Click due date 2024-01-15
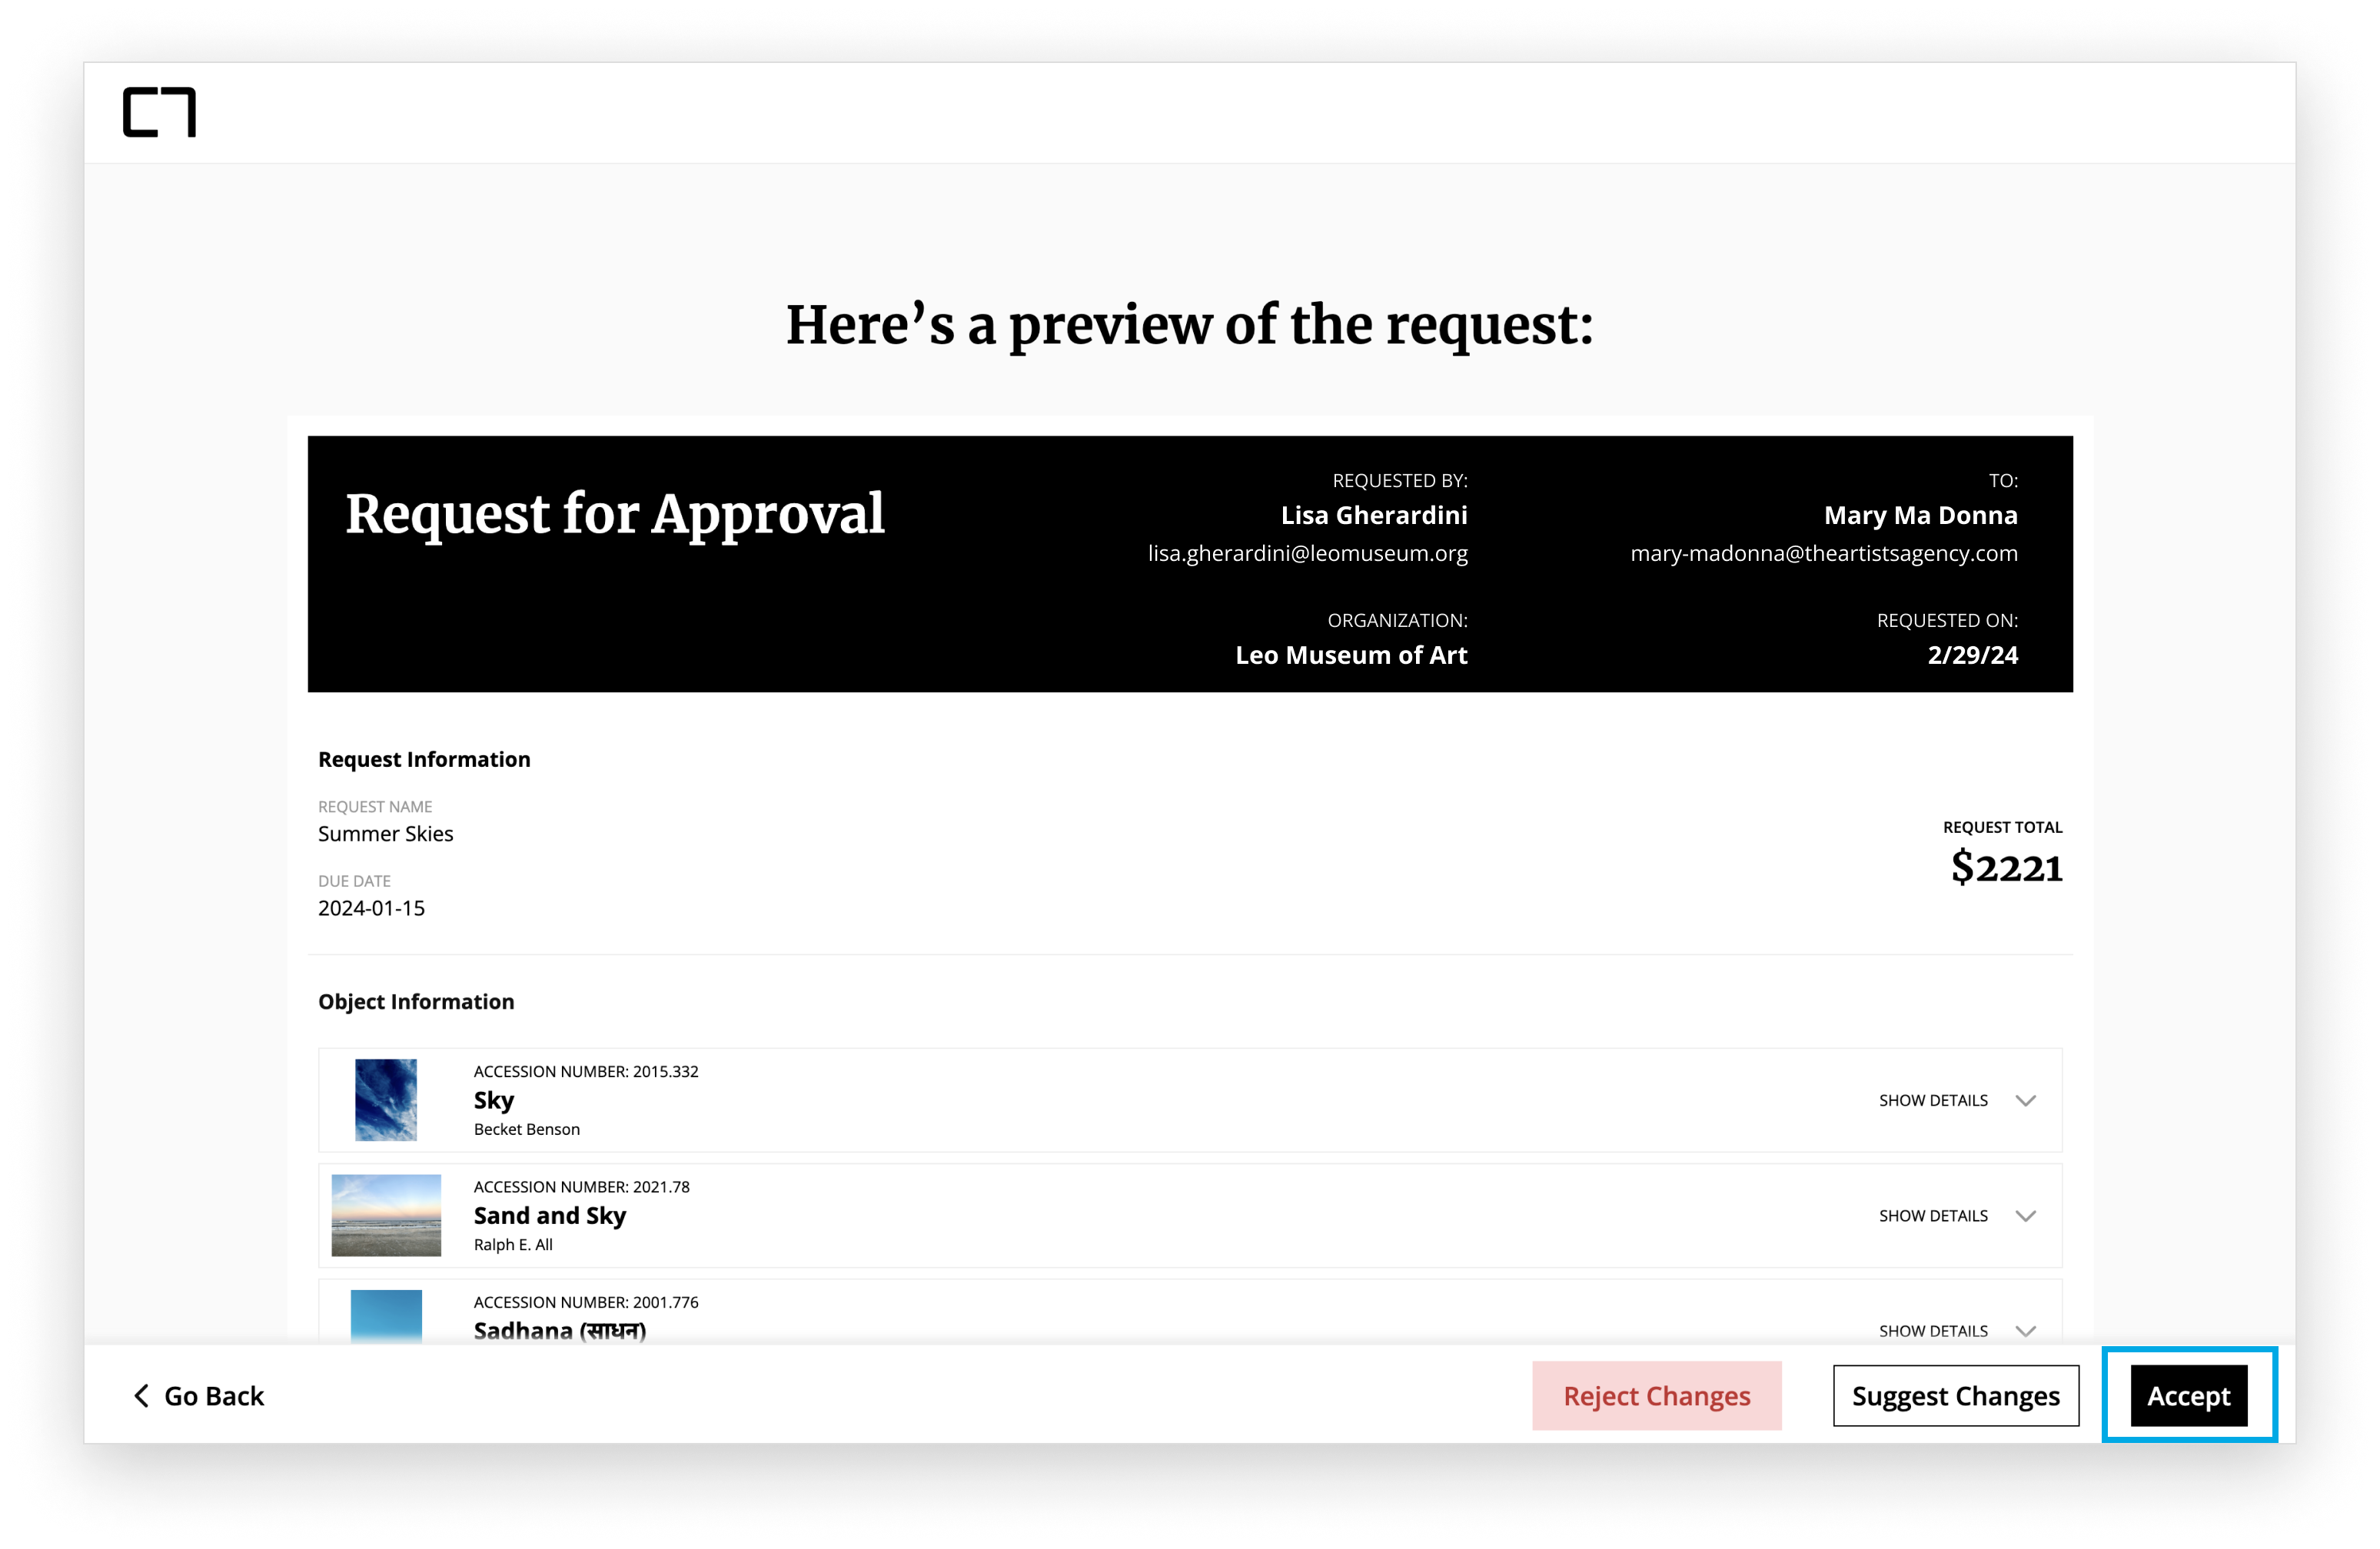2380x1549 pixels. point(371,907)
